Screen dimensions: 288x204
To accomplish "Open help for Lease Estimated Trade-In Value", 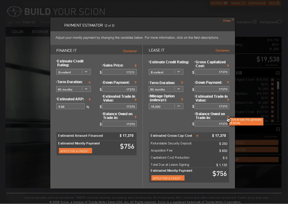I will pos(228,100).
